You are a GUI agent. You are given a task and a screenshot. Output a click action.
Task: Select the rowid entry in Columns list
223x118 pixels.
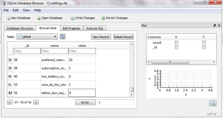157,43
